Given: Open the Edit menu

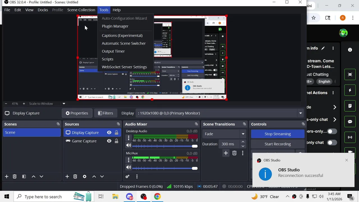Looking at the screenshot, I should pyautogui.click(x=18, y=10).
